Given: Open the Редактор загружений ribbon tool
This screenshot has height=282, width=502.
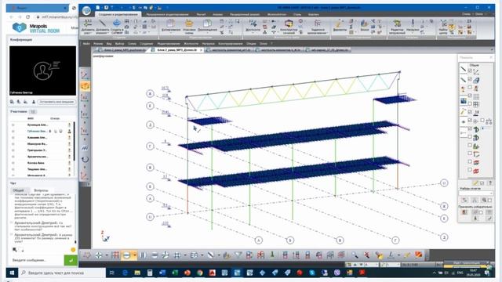Looking at the screenshot, I should [x=397, y=26].
